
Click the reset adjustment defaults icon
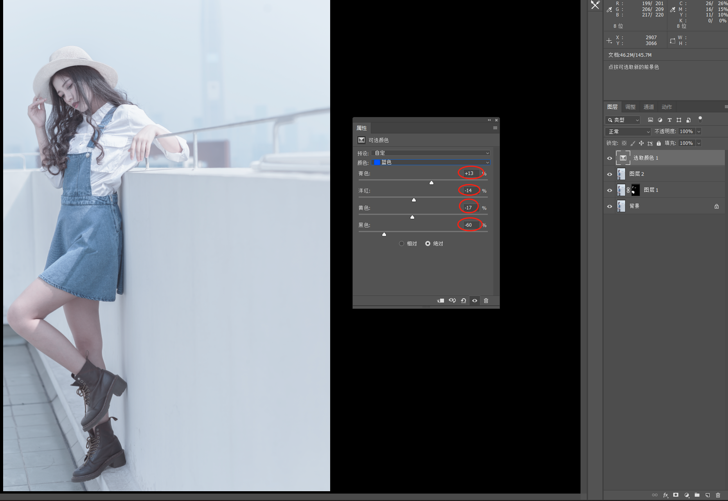tap(464, 301)
